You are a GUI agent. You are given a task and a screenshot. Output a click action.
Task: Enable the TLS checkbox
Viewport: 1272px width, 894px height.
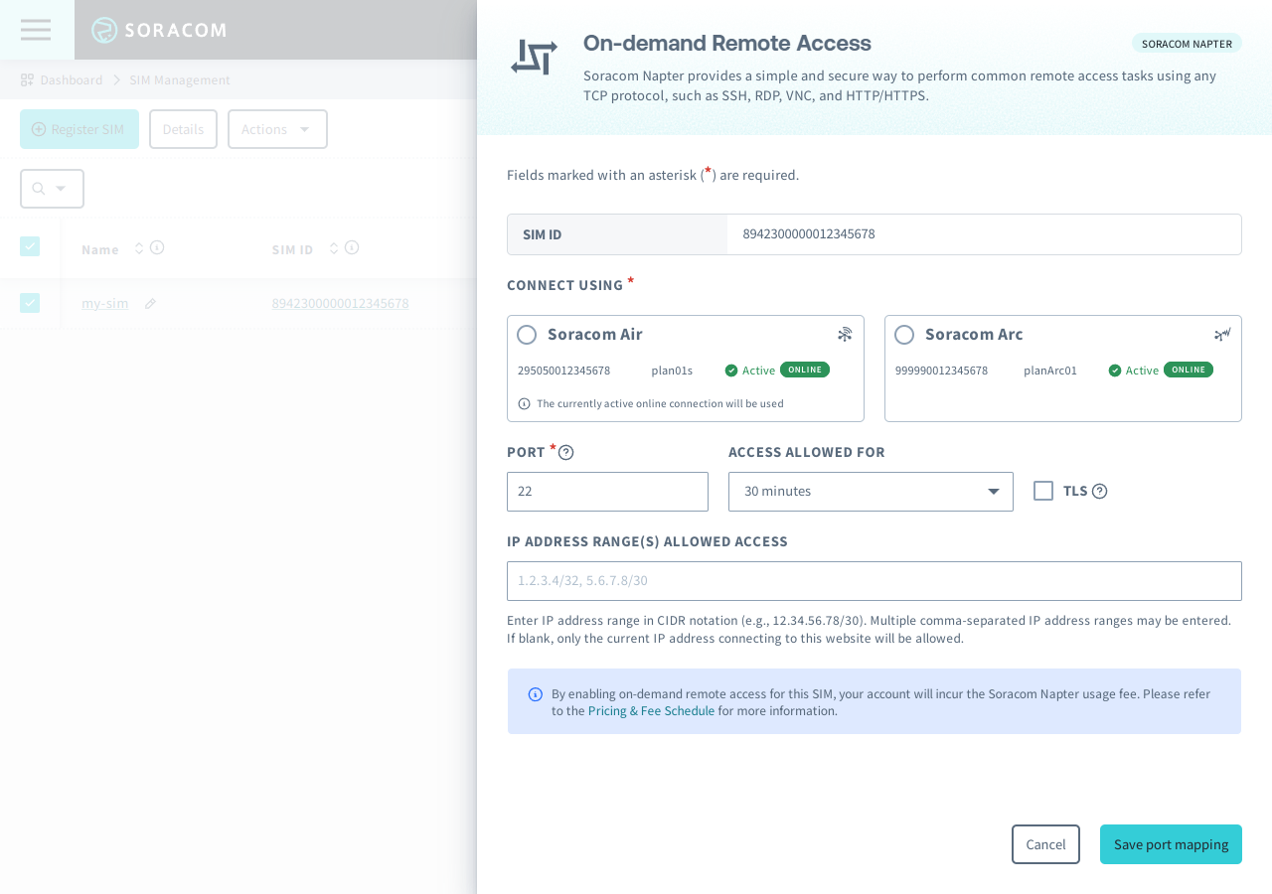point(1043,491)
